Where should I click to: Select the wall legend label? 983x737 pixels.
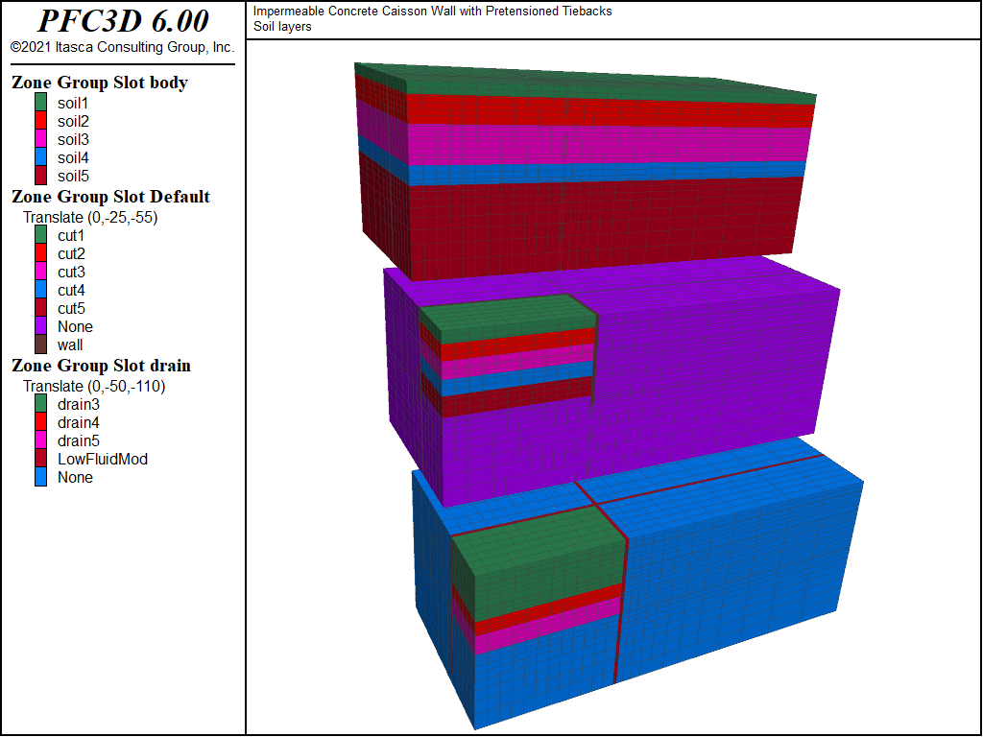coord(69,345)
